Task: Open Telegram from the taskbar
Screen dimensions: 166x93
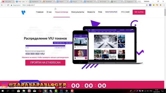Action: coord(51,91)
